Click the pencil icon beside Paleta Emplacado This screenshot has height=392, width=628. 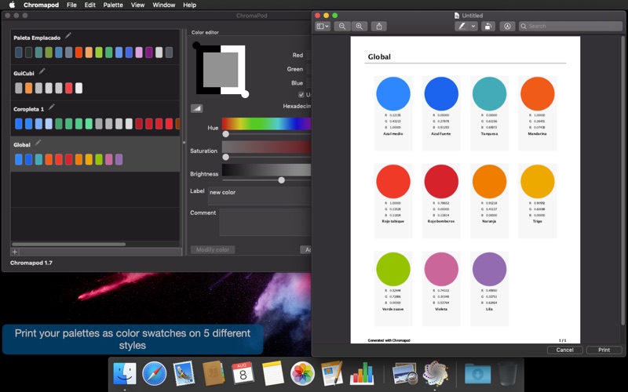(x=68, y=36)
